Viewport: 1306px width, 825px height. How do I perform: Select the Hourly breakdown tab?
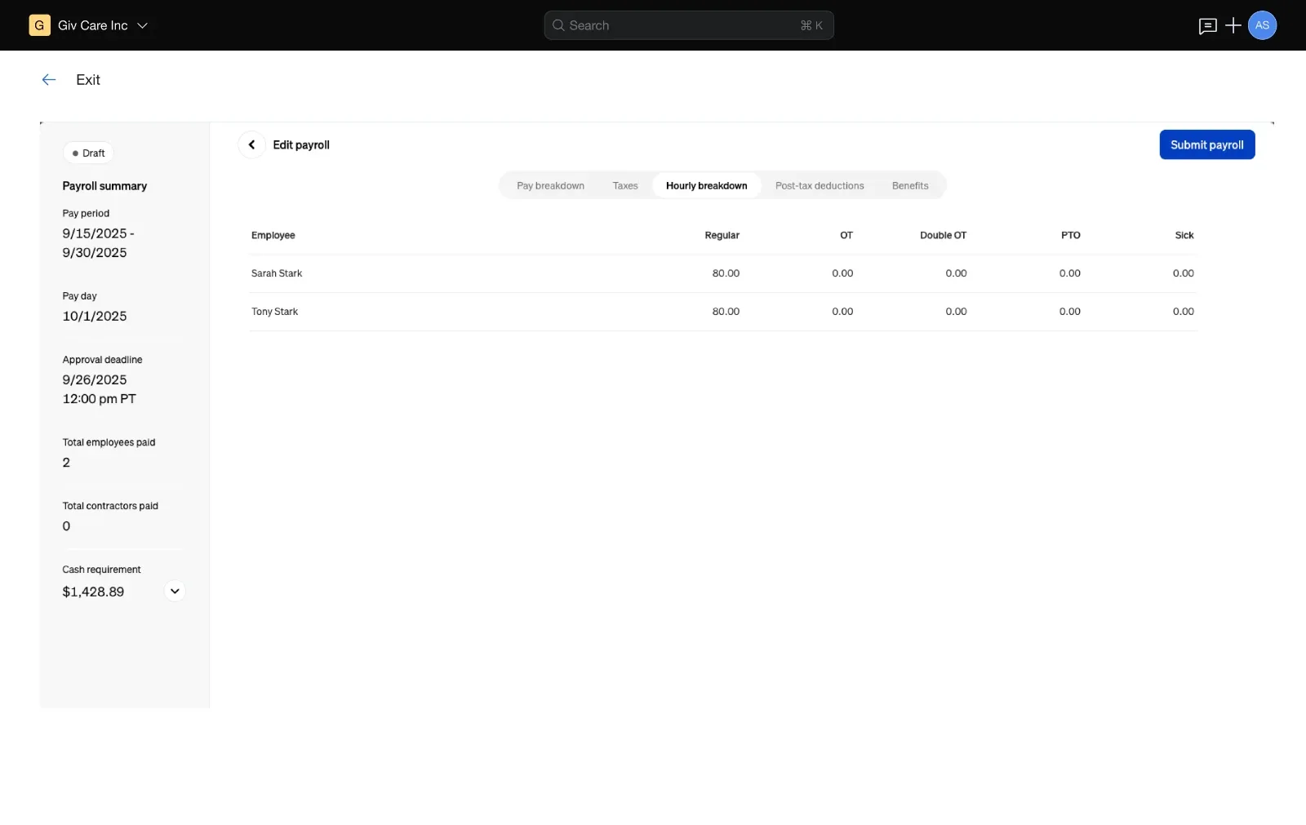click(707, 186)
